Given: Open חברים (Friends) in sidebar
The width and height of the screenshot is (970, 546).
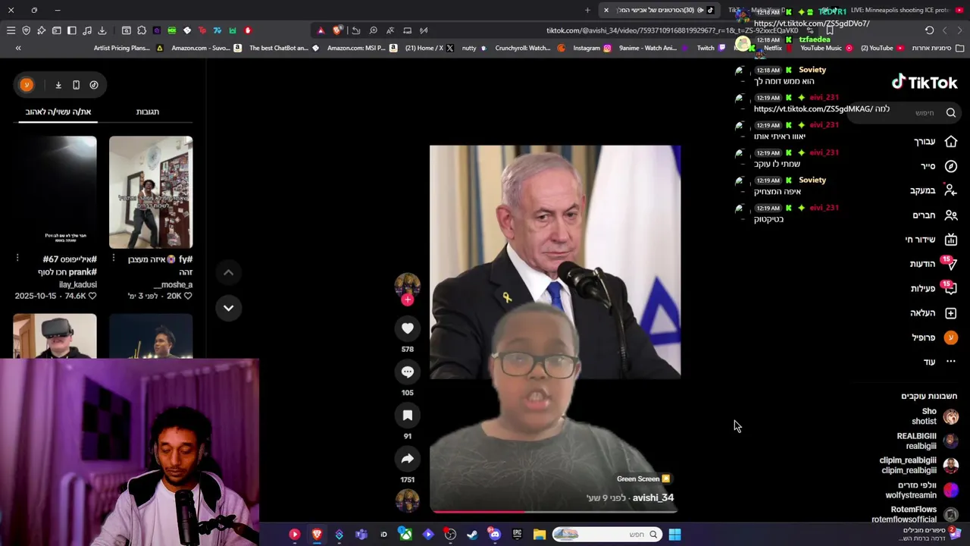Looking at the screenshot, I should click(x=935, y=215).
